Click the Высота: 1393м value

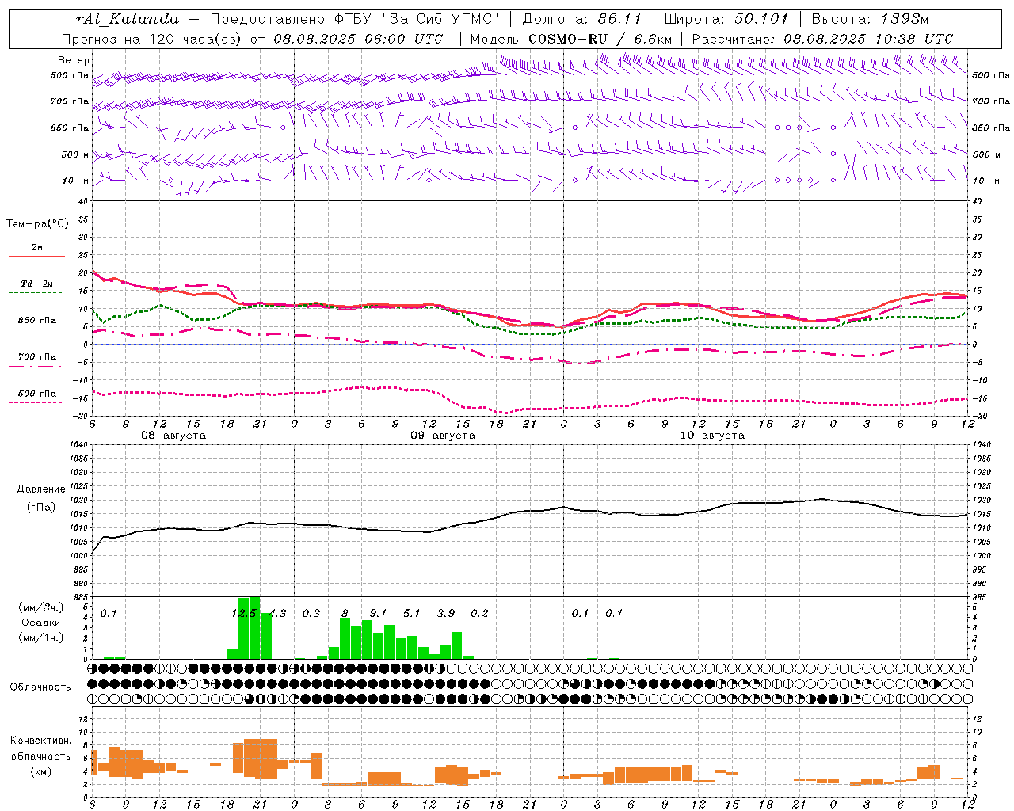tap(870, 19)
